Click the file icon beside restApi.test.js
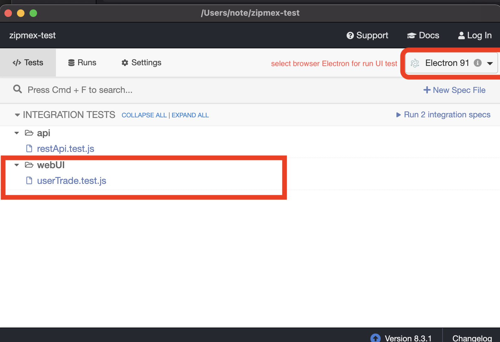500x342 pixels. coord(29,148)
